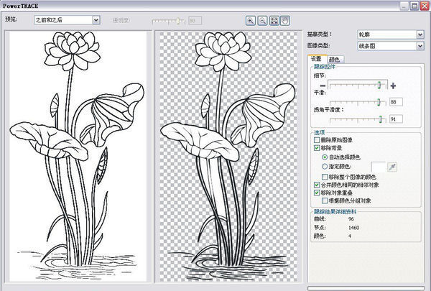Click the plus icon to increase detail
Screen dimensions: 431x291
394,86
